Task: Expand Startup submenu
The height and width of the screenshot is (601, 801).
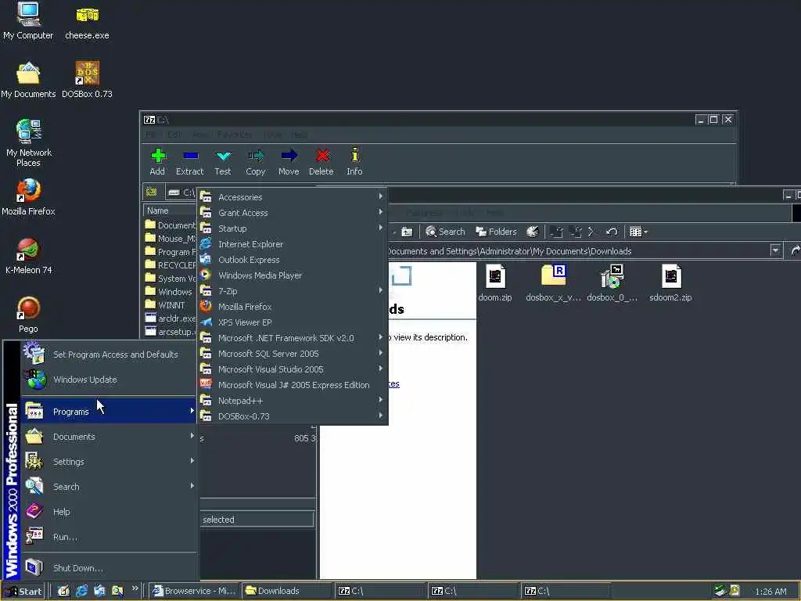Action: click(293, 229)
